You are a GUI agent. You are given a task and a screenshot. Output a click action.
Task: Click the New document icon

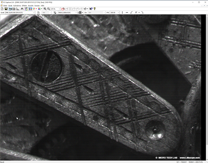tap(2, 9)
